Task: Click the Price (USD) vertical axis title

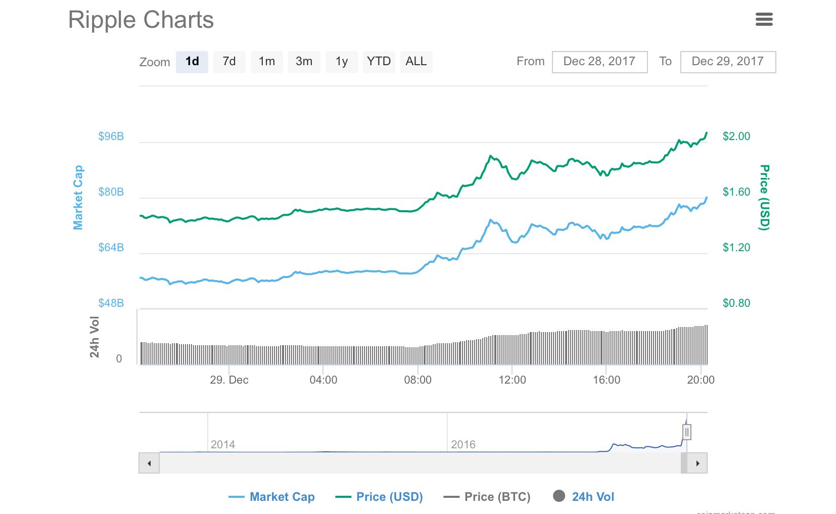Action: (764, 197)
